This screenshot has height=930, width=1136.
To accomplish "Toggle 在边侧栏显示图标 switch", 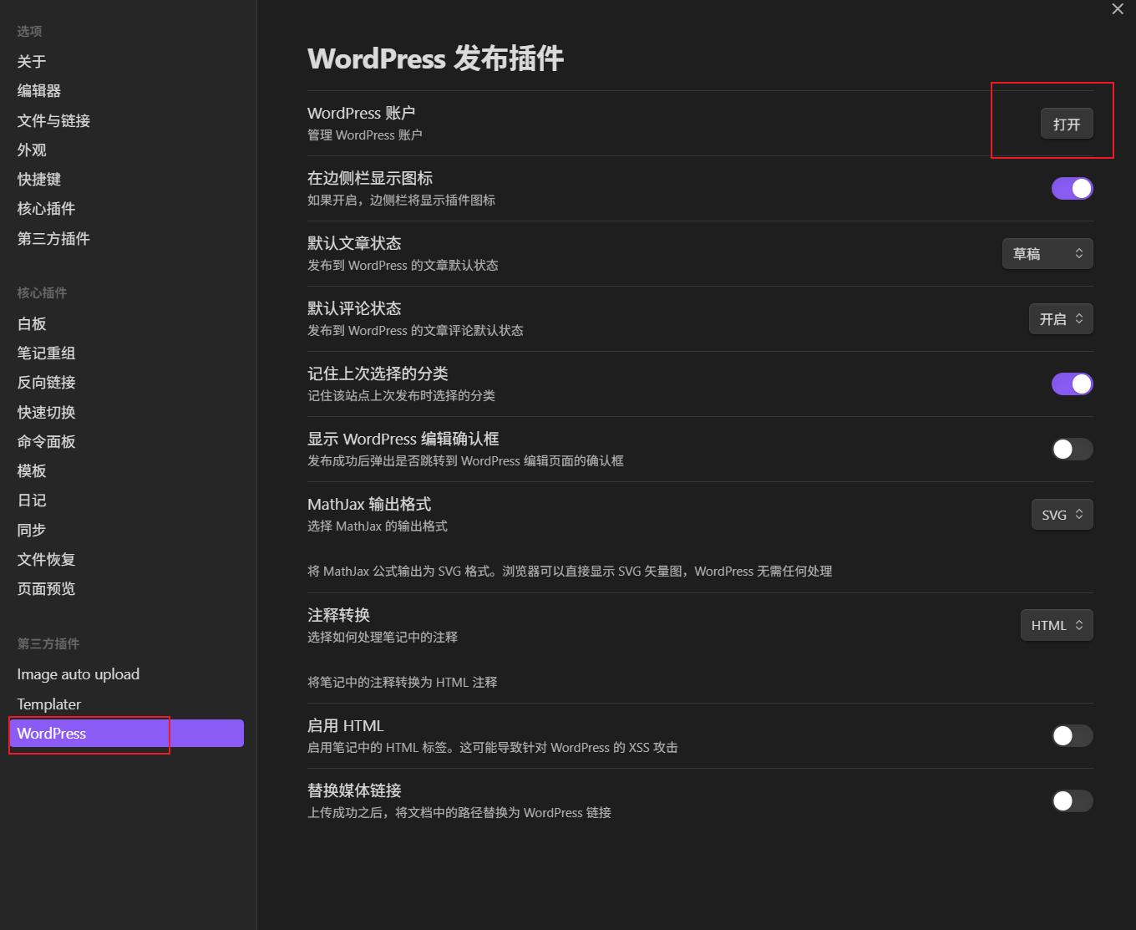I will (x=1072, y=188).
